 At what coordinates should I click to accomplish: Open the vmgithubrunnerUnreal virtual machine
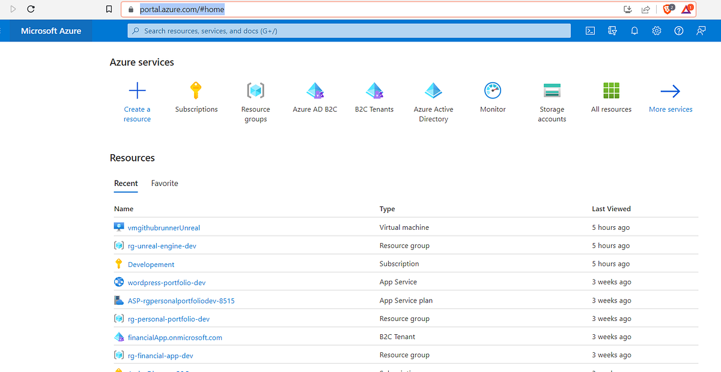[163, 227]
